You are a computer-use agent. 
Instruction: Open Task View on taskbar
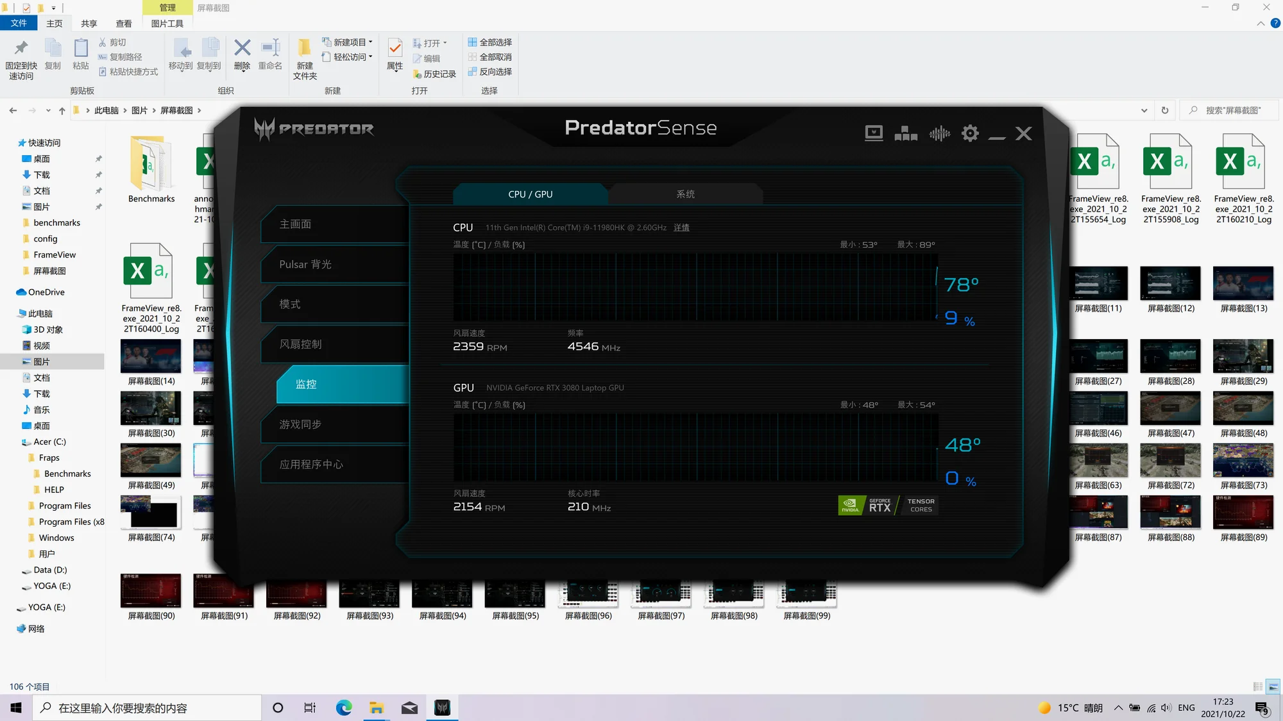(x=310, y=708)
